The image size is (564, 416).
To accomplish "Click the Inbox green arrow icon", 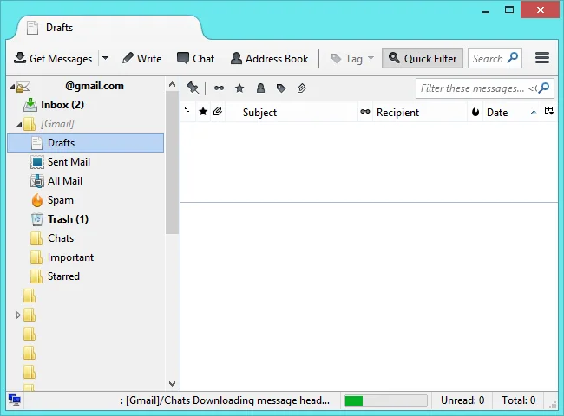I will [30, 105].
